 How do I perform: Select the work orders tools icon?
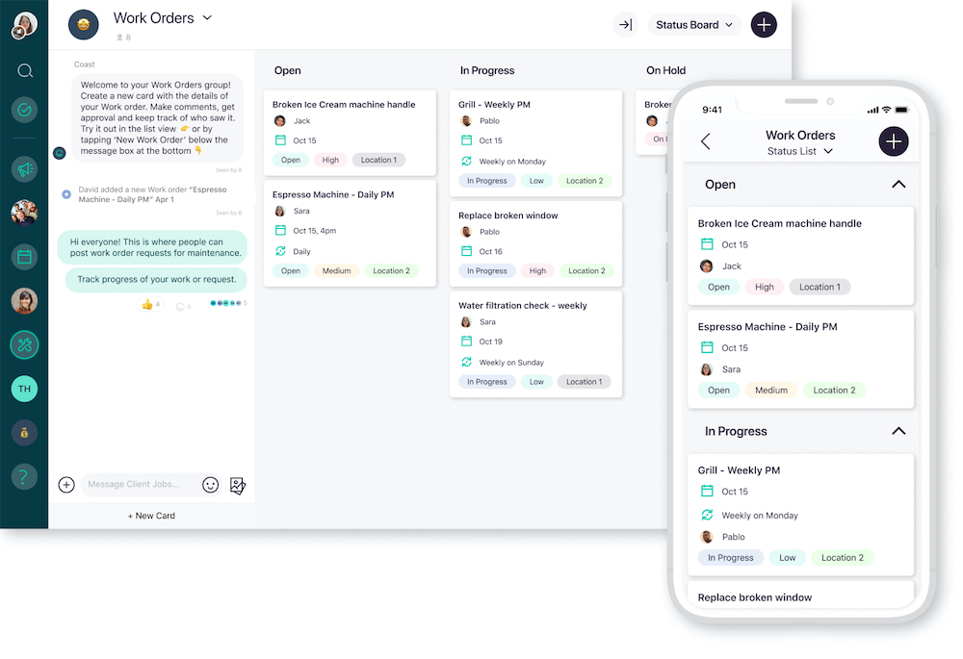pos(25,344)
